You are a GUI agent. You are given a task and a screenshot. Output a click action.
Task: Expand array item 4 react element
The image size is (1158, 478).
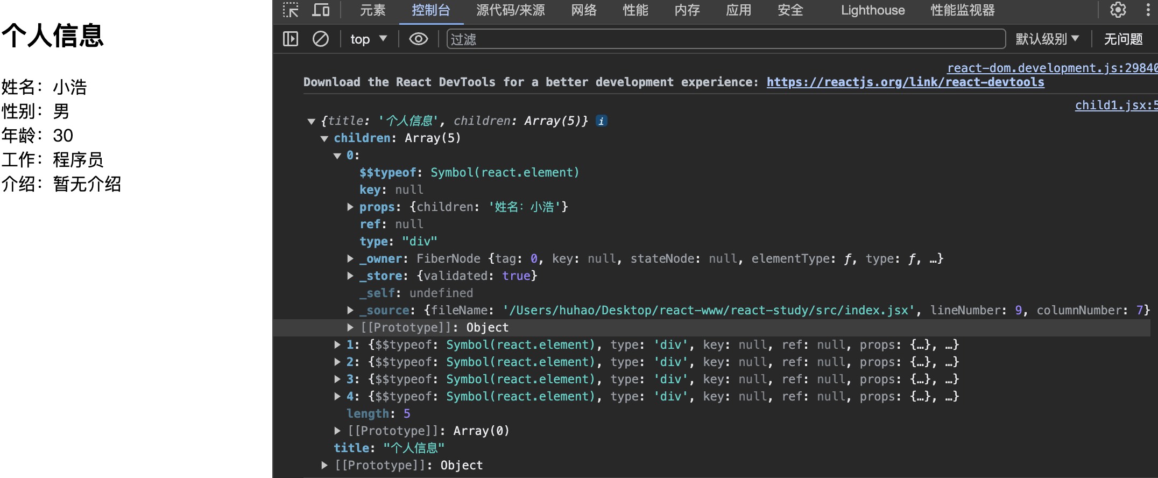point(337,396)
